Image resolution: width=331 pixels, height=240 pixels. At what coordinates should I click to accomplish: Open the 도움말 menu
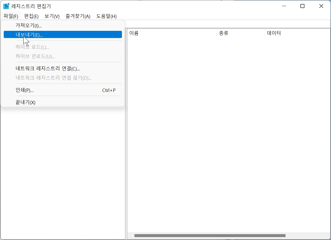click(107, 16)
